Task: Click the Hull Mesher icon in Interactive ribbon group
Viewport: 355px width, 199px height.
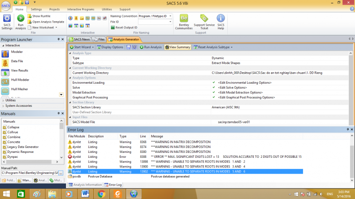Action: coord(93,18)
